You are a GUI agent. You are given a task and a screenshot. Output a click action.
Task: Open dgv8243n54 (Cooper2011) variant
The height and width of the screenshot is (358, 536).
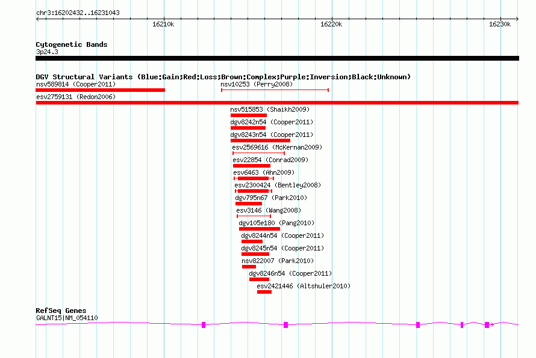272,135
